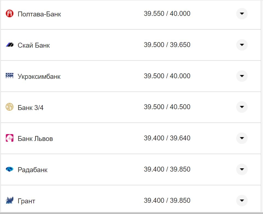263x214 pixels.
Task: Click the Банк Львов logo icon
Action: click(10, 138)
